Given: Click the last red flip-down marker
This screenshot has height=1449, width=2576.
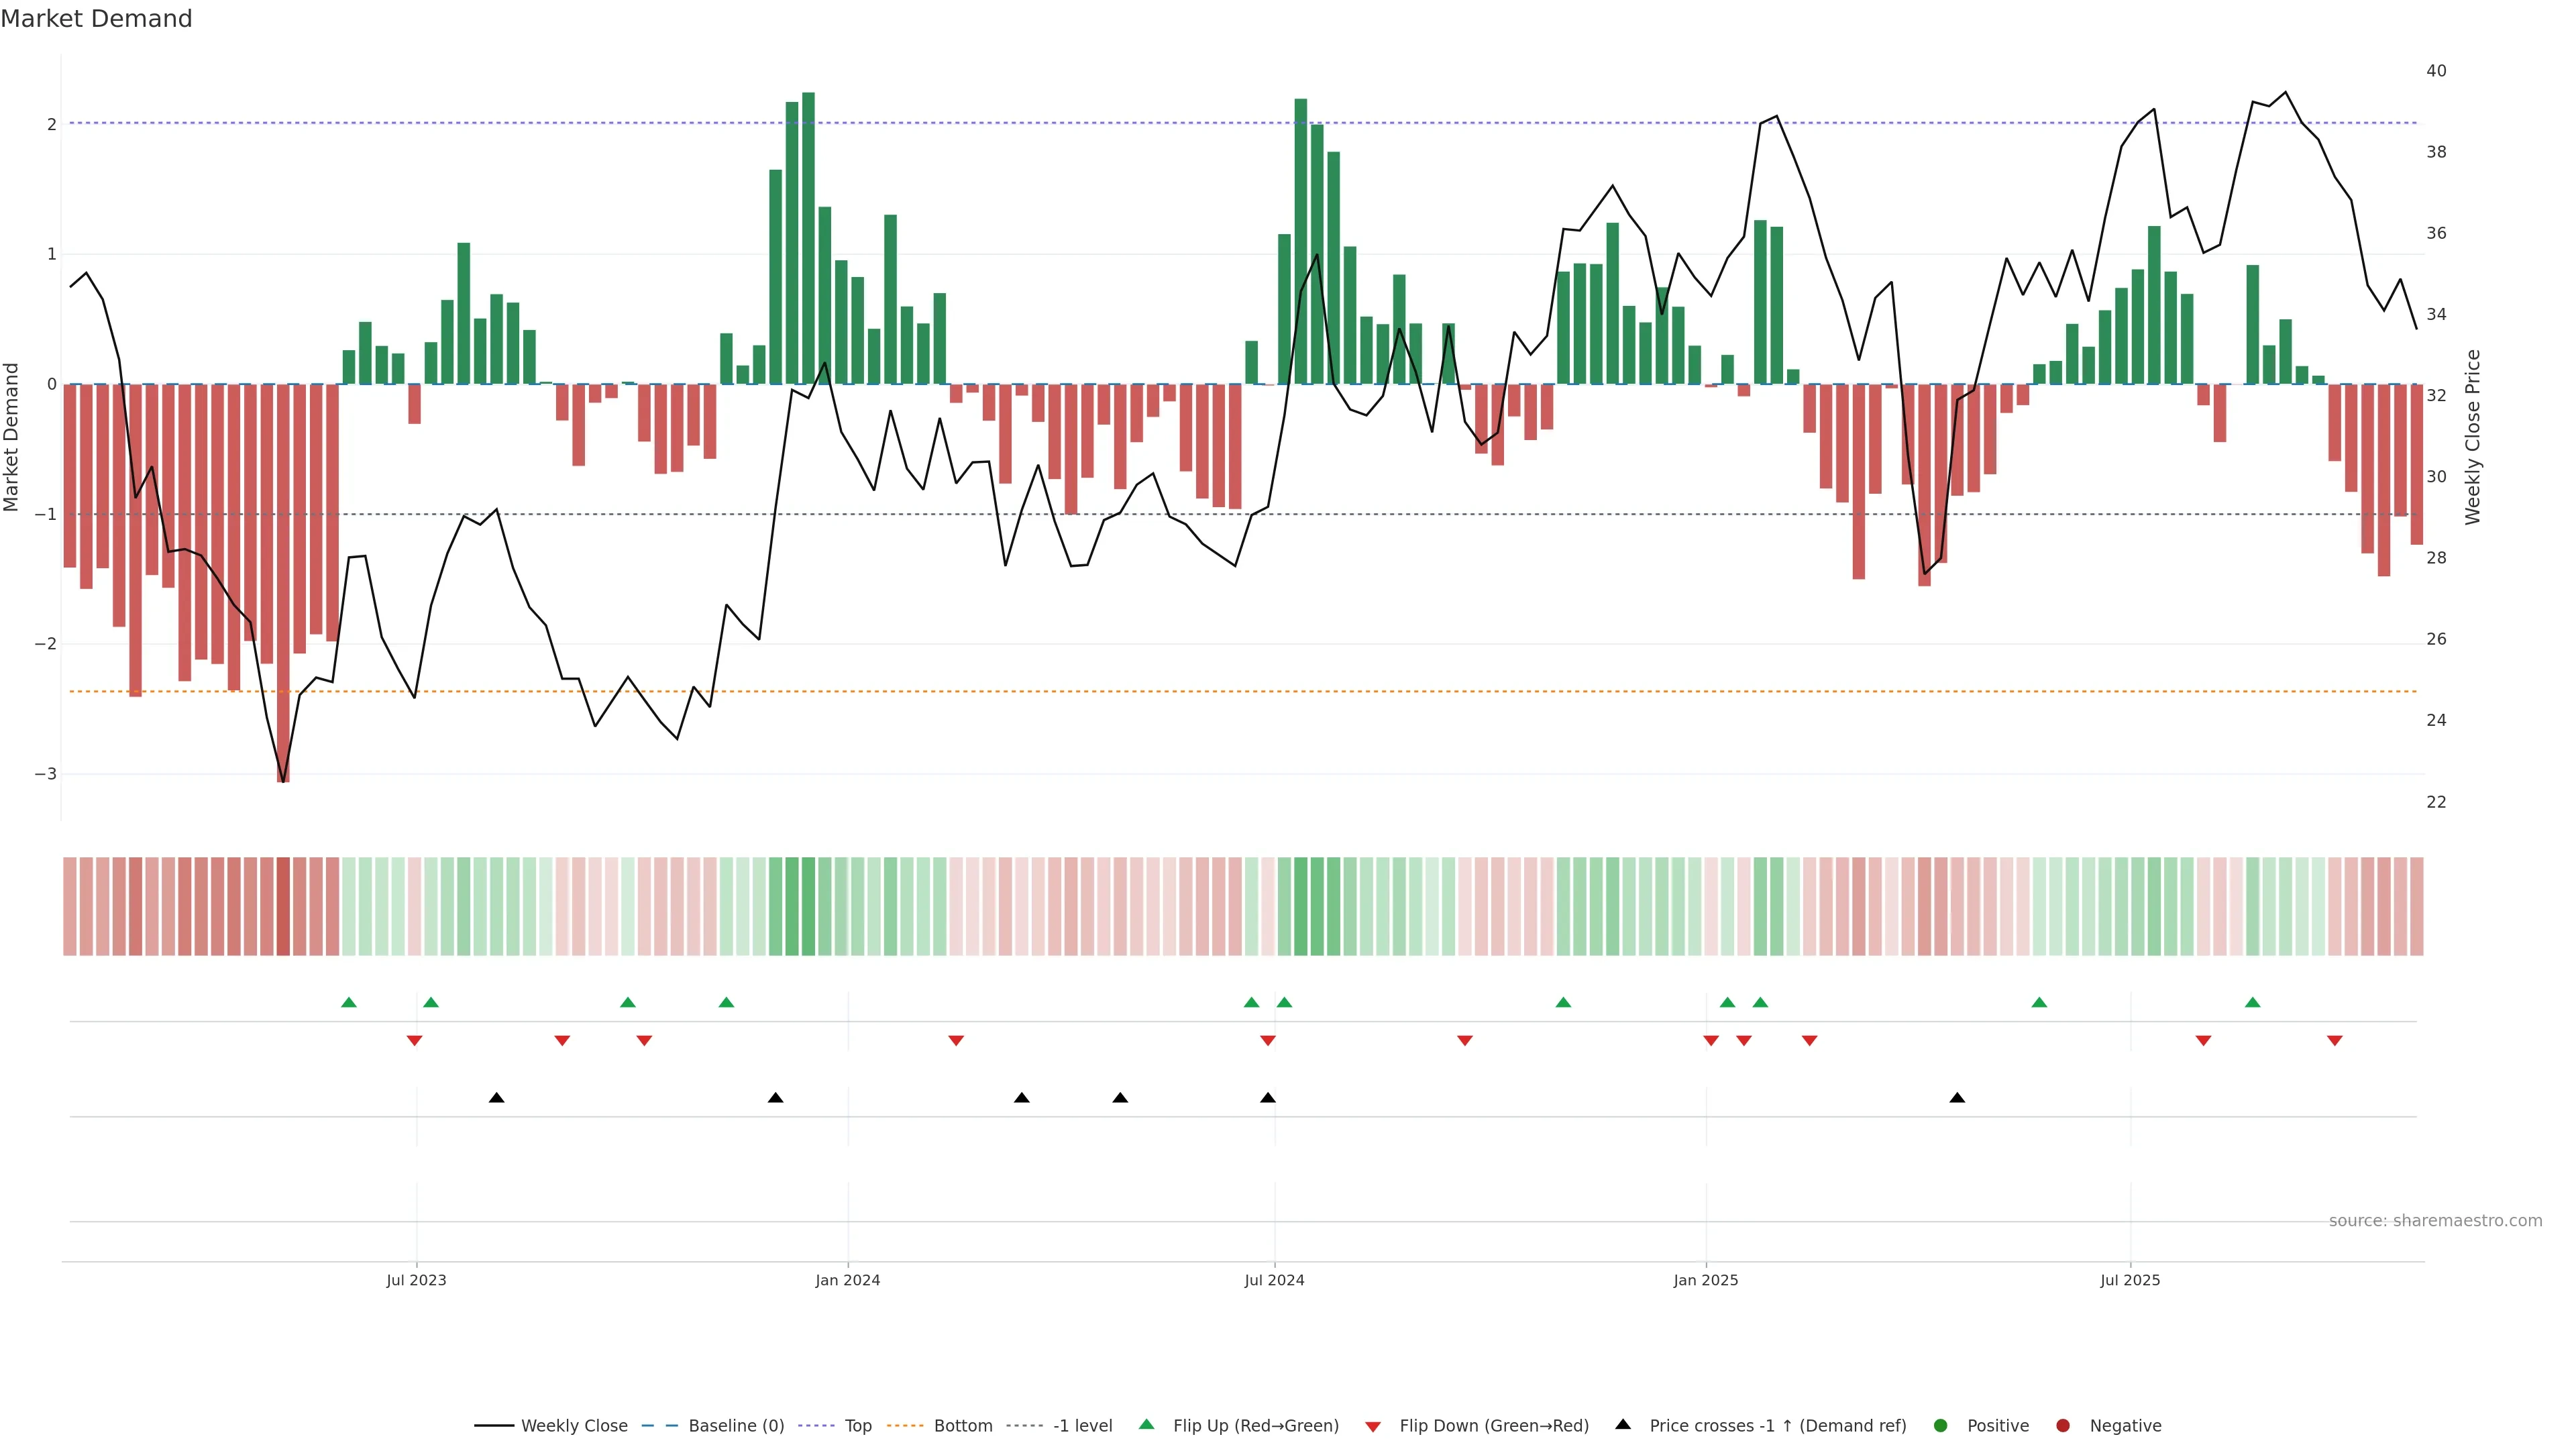Looking at the screenshot, I should pyautogui.click(x=2334, y=1041).
